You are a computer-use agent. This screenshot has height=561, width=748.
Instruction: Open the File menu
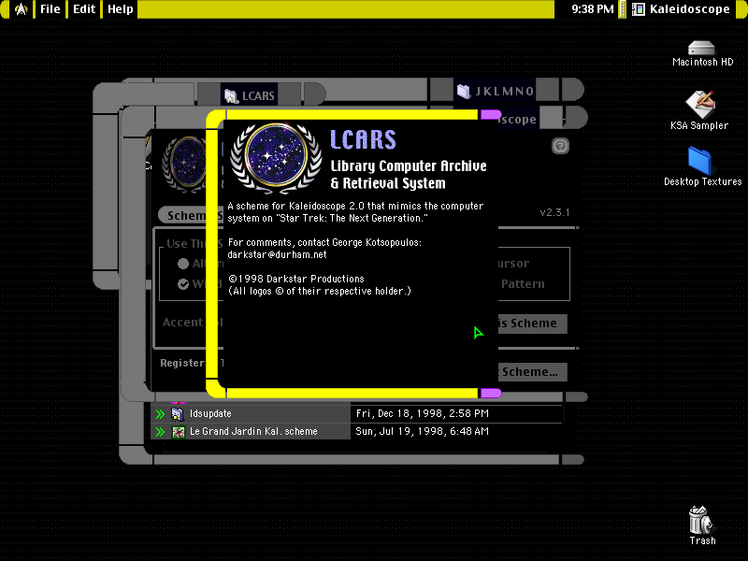pos(50,9)
